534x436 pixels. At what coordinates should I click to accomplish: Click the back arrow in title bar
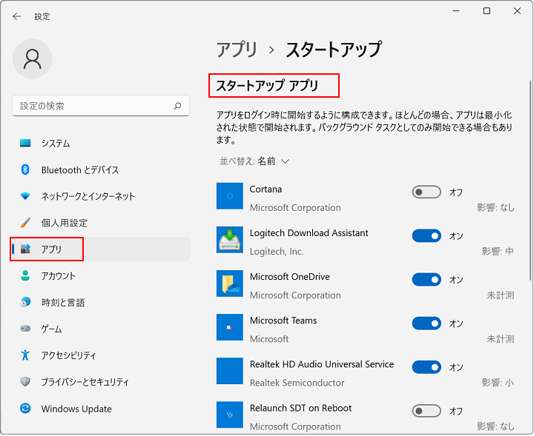(x=16, y=16)
